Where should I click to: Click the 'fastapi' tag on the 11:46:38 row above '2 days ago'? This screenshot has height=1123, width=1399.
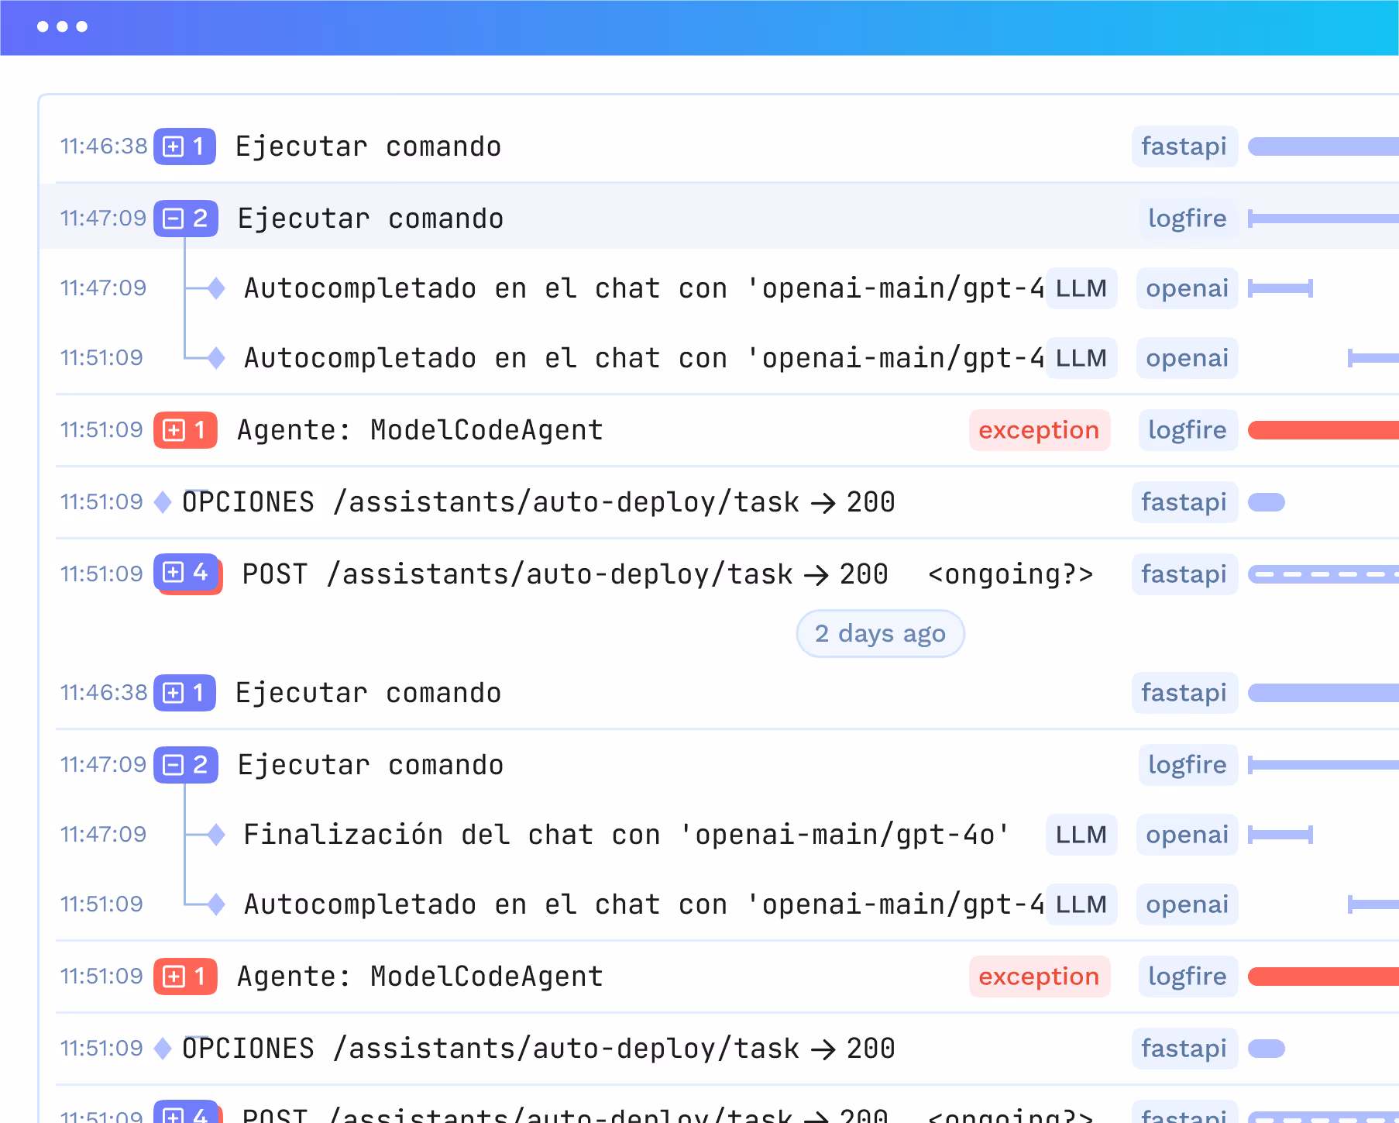pyautogui.click(x=1184, y=146)
